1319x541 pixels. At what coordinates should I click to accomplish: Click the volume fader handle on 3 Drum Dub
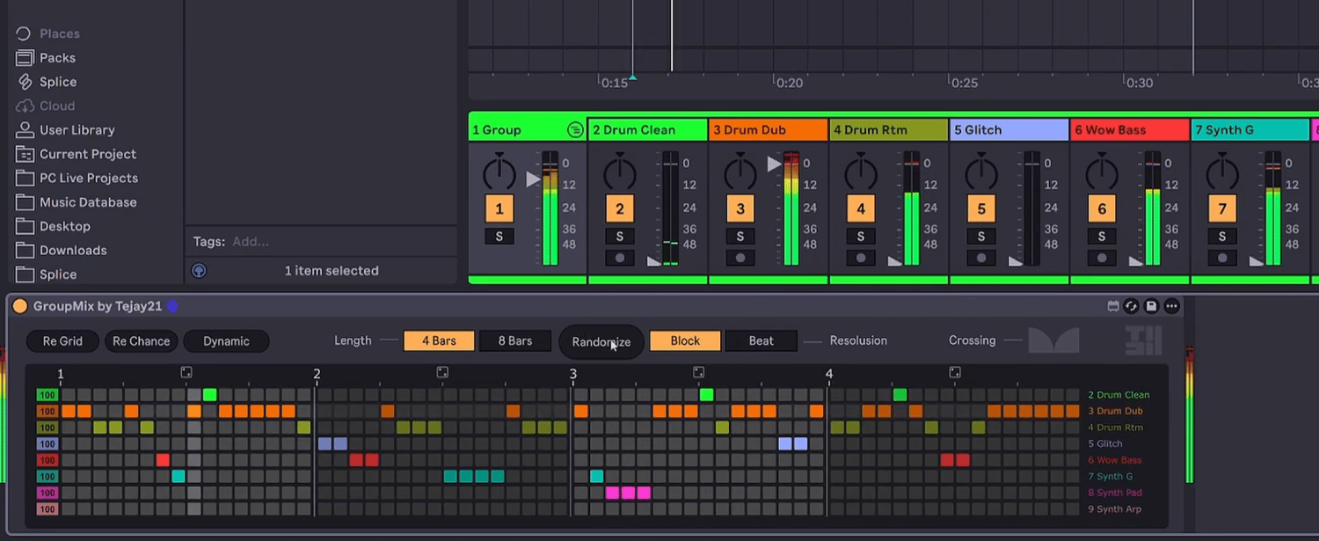click(775, 164)
